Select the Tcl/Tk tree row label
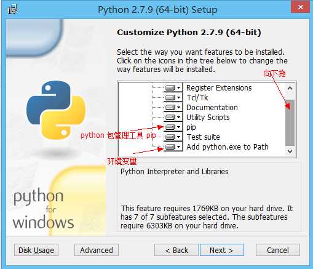The height and width of the screenshot is (269, 313). click(x=197, y=98)
